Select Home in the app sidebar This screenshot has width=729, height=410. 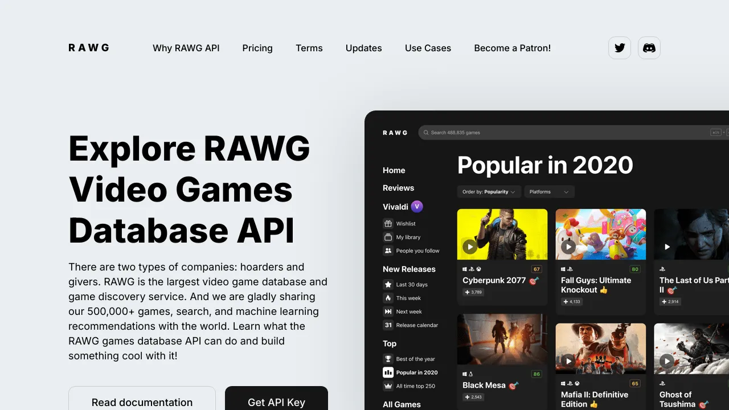click(394, 170)
